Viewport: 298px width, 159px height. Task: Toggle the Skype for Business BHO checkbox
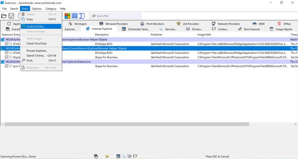point(7,57)
